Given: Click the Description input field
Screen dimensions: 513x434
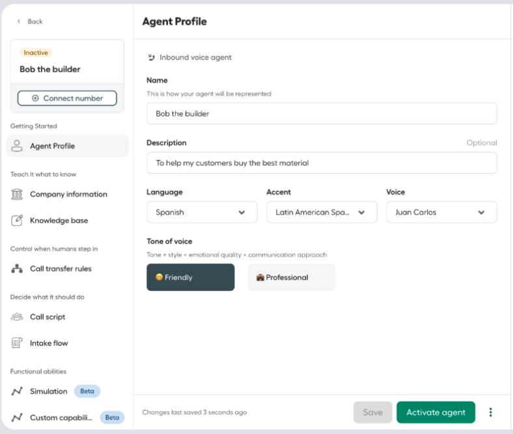Looking at the screenshot, I should [322, 163].
